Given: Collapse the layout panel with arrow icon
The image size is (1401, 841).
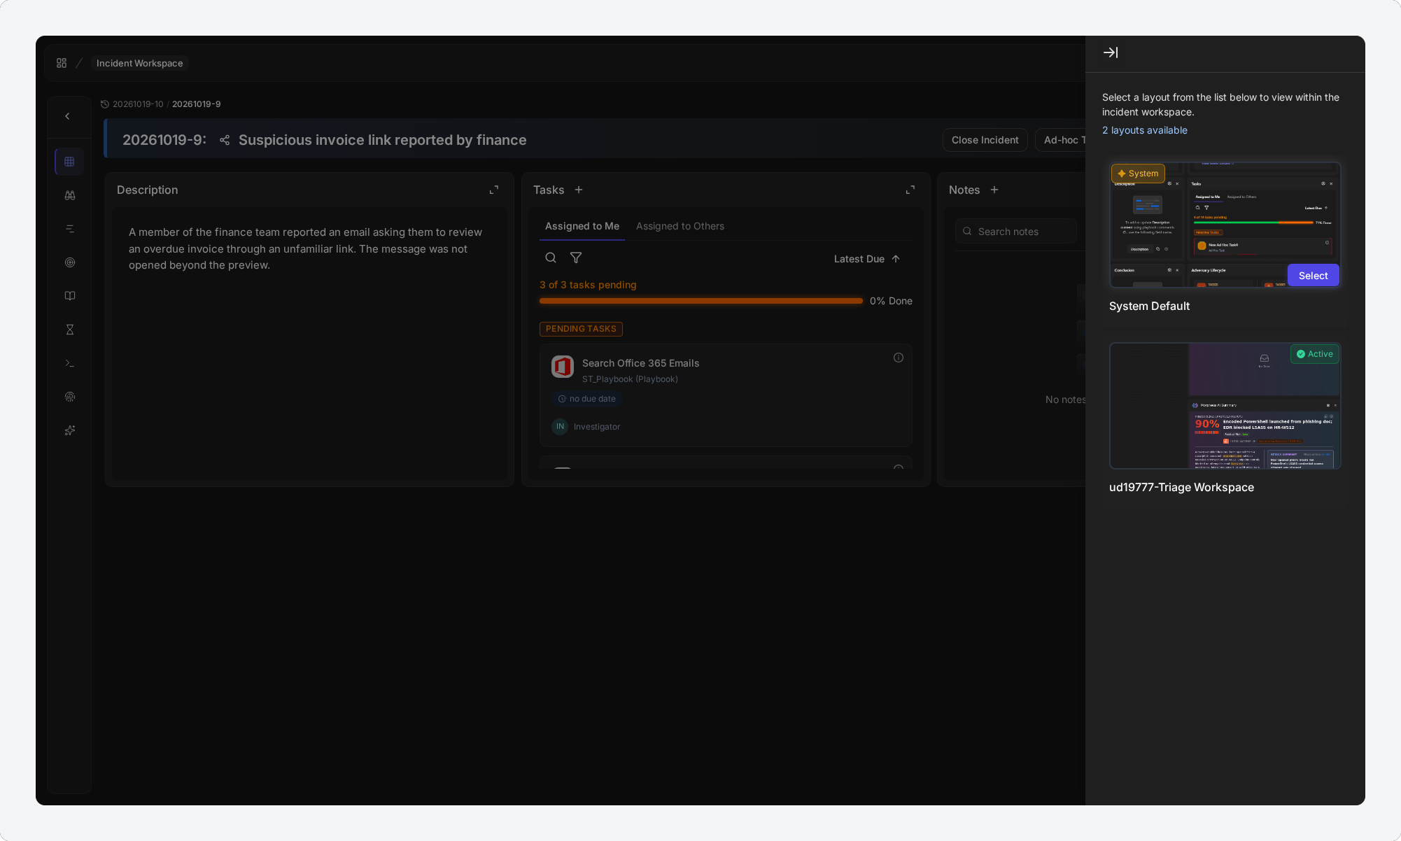Looking at the screenshot, I should pos(1111,52).
